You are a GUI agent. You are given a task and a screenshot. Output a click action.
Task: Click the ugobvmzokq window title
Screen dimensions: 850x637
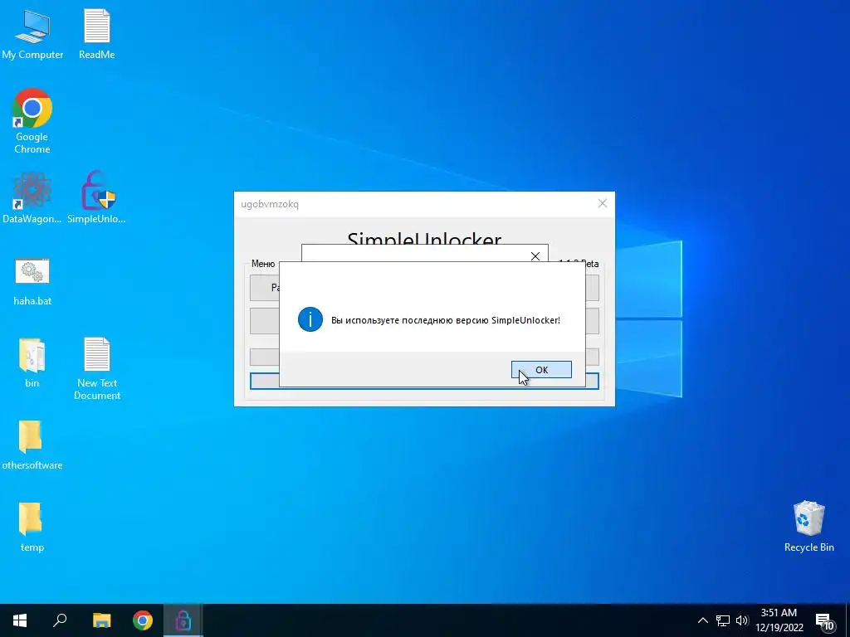point(270,204)
